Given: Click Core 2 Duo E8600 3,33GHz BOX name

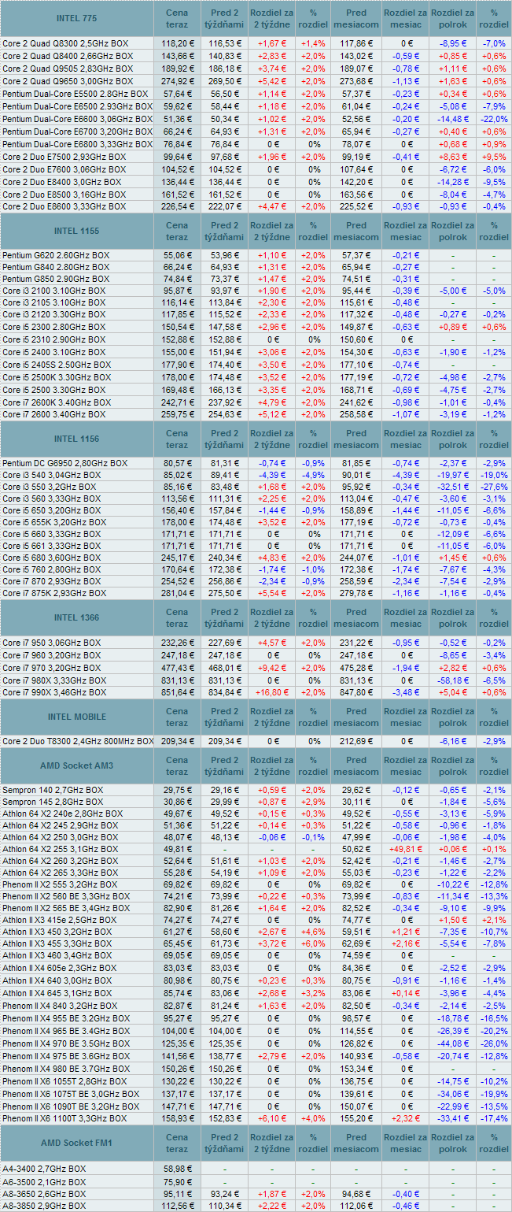Looking at the screenshot, I should (x=64, y=206).
